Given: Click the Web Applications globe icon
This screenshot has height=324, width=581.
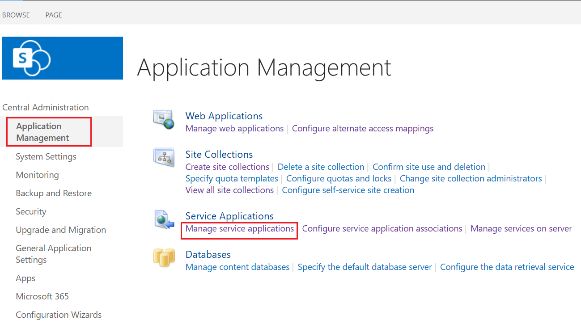Looking at the screenshot, I should (164, 119).
